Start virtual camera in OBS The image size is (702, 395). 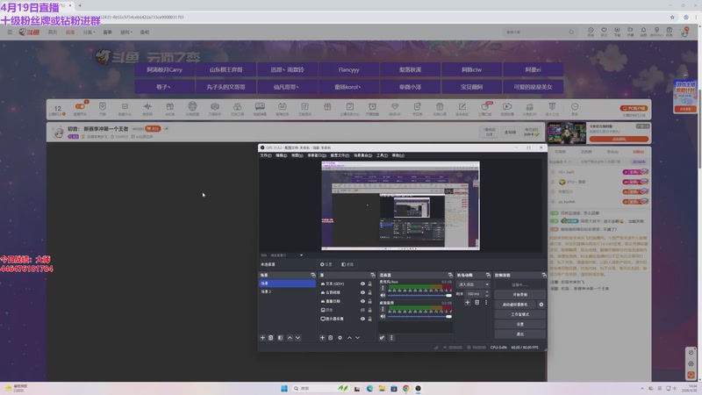(515, 305)
